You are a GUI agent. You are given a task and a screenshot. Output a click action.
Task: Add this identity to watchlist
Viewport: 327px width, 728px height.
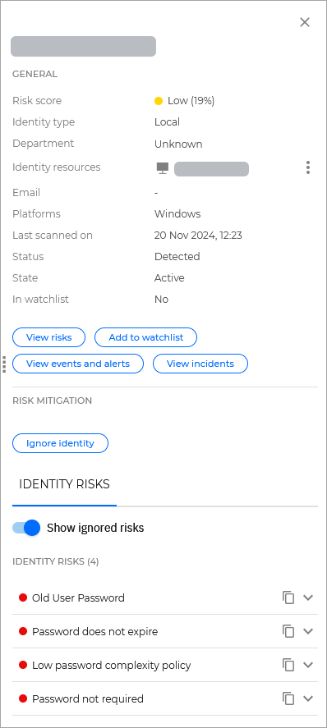[x=146, y=337]
